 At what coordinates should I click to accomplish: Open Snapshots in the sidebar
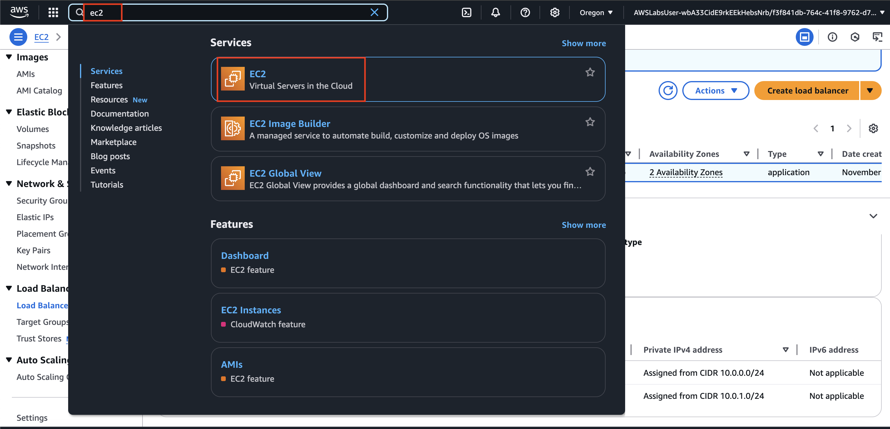(x=36, y=145)
